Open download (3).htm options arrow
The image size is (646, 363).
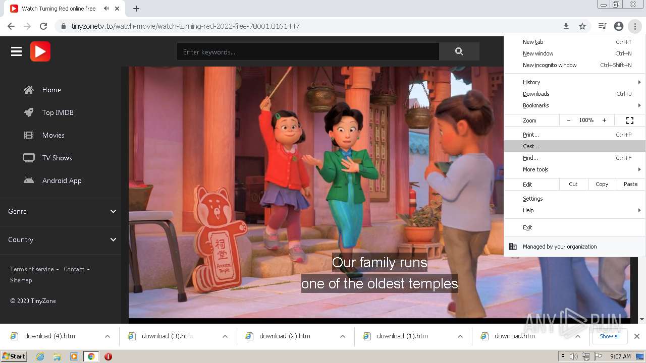(x=225, y=336)
